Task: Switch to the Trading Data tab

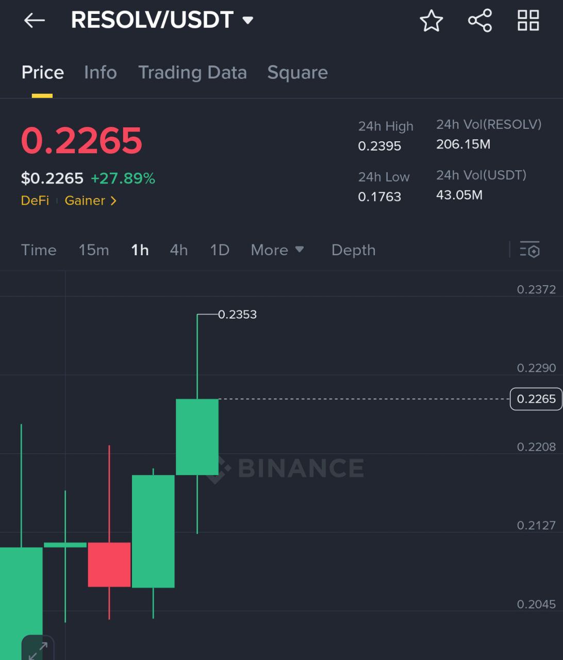Action: 192,73
